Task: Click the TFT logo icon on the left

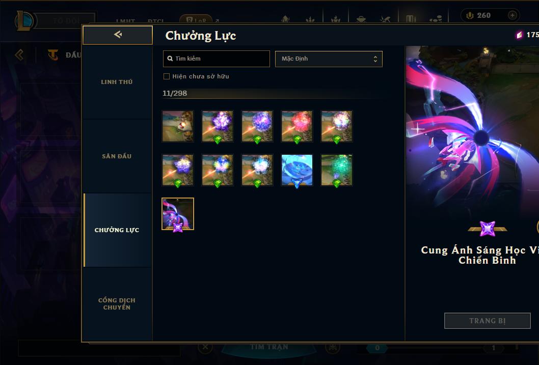Action: [53, 55]
